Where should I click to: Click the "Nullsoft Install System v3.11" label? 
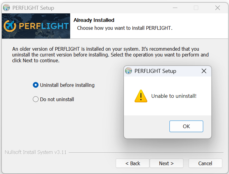(36, 152)
